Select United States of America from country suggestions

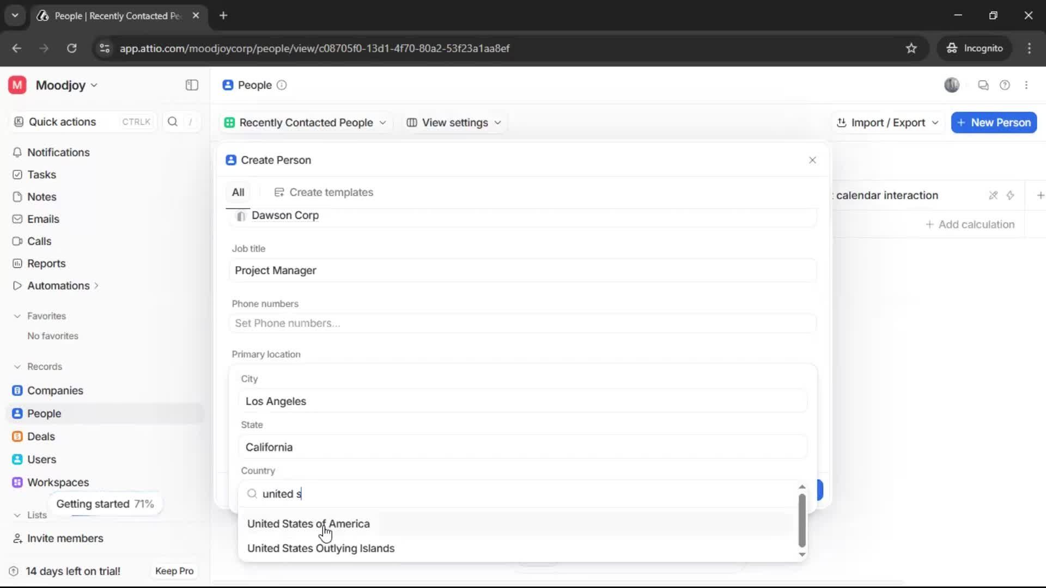coord(308,524)
